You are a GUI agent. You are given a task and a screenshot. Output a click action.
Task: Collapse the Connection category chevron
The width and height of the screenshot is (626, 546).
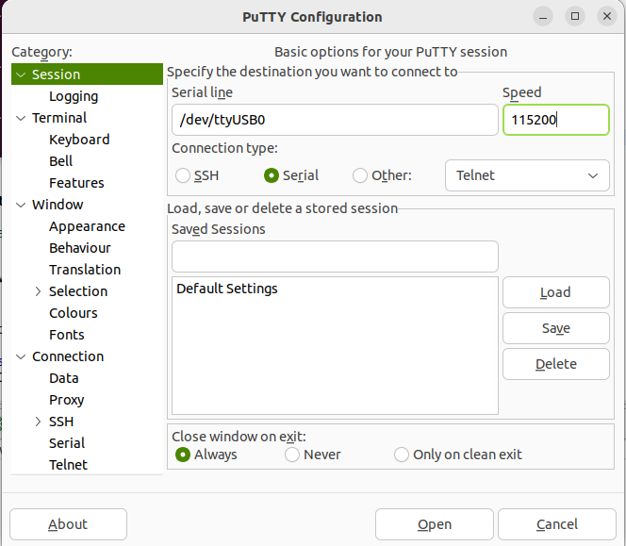click(21, 356)
